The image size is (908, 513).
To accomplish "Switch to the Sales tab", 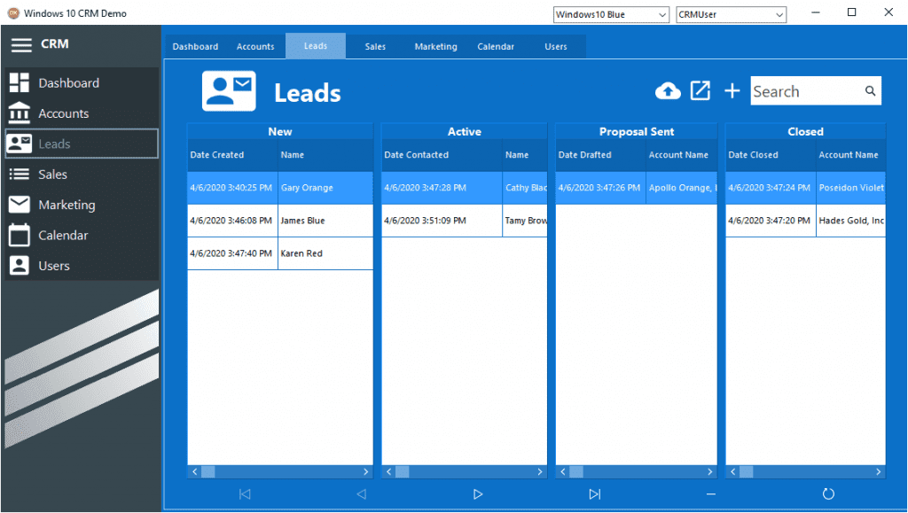I will point(375,46).
